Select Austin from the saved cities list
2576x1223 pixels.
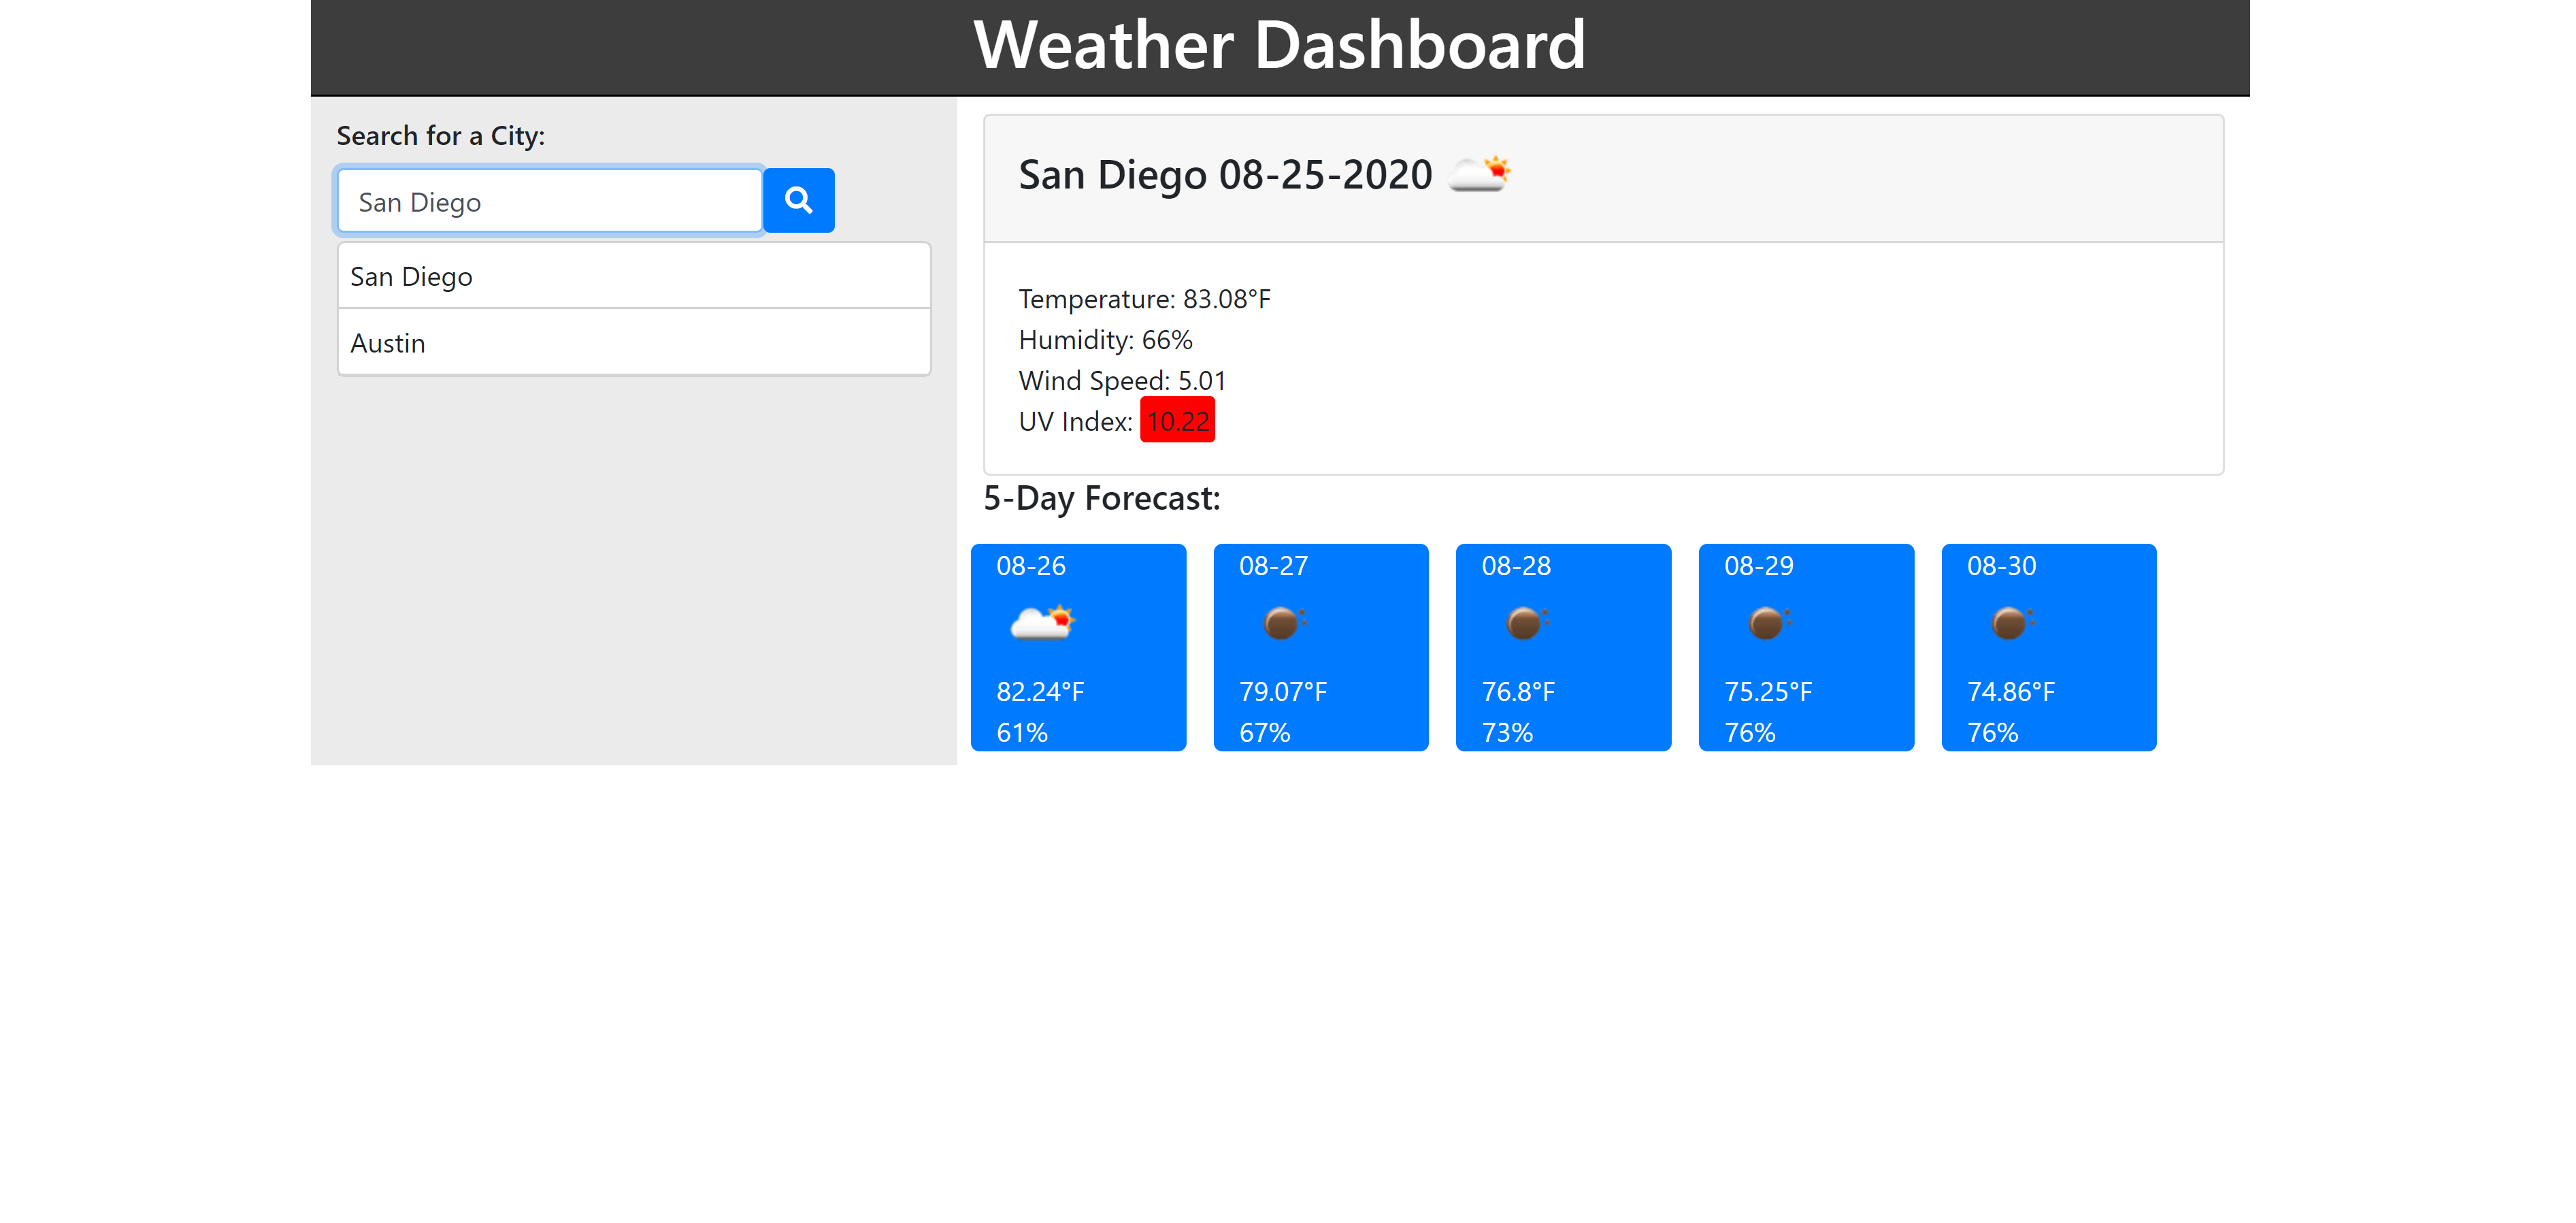point(633,342)
